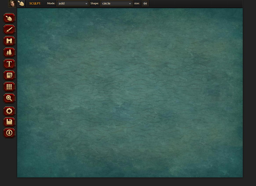The width and height of the screenshot is (256, 186).
Task: Select the Sculpt shovel tool in sidebar
Action: tap(9, 18)
